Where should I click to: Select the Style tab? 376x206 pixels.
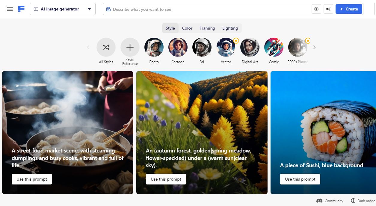(x=170, y=28)
